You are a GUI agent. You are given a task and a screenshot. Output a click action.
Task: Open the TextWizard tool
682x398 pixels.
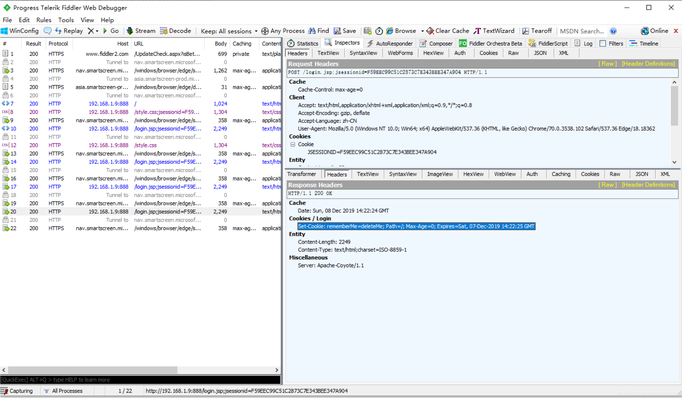tap(494, 31)
